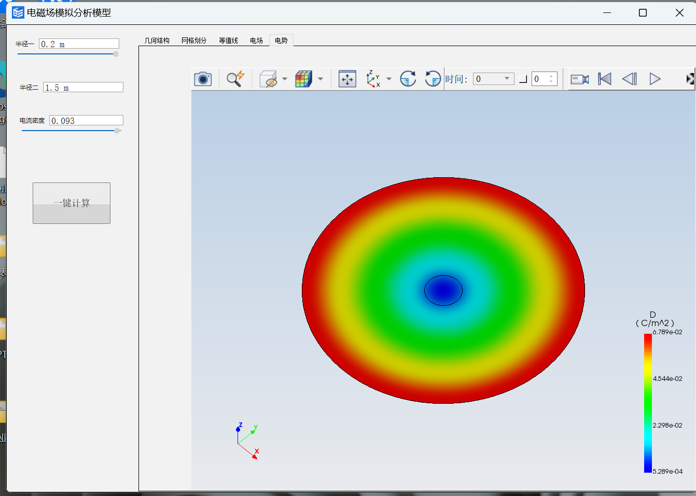
Task: Click the magnifier with lightning zoom icon
Action: 235,79
